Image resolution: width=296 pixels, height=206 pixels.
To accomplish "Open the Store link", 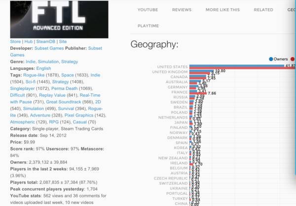I will (x=15, y=42).
